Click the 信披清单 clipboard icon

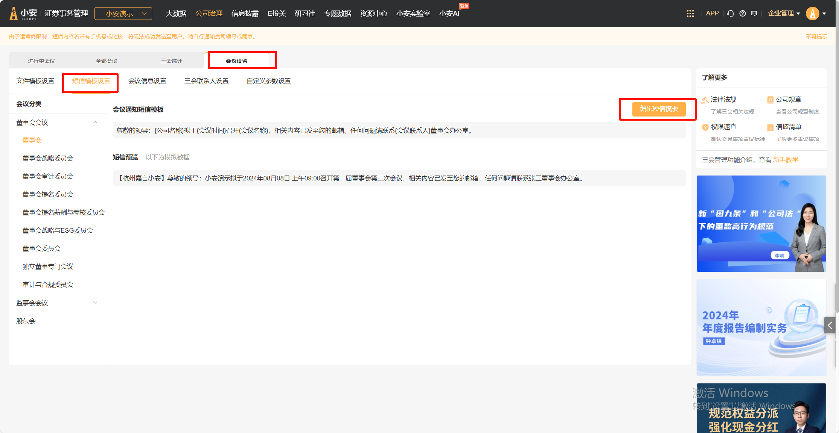(770, 127)
